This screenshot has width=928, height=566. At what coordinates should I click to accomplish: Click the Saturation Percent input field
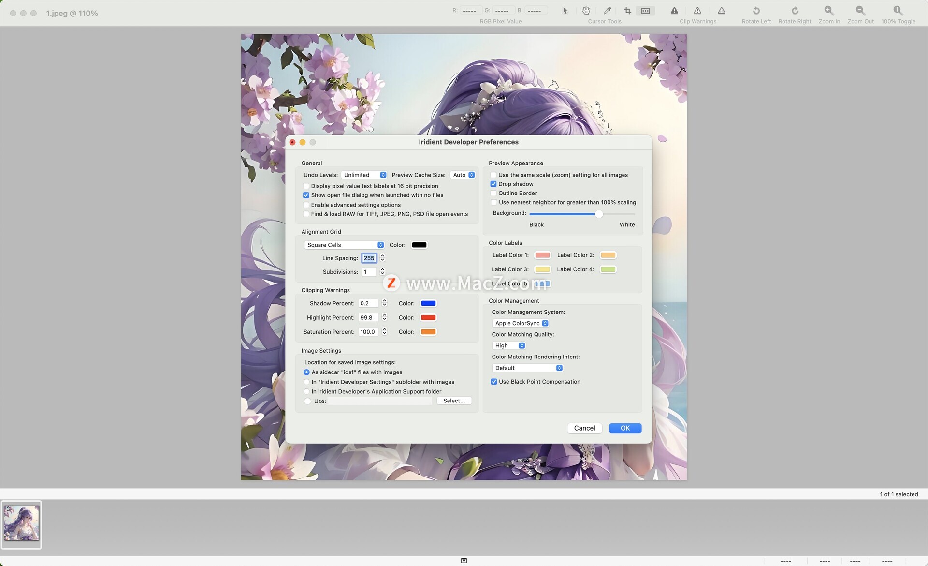(368, 332)
